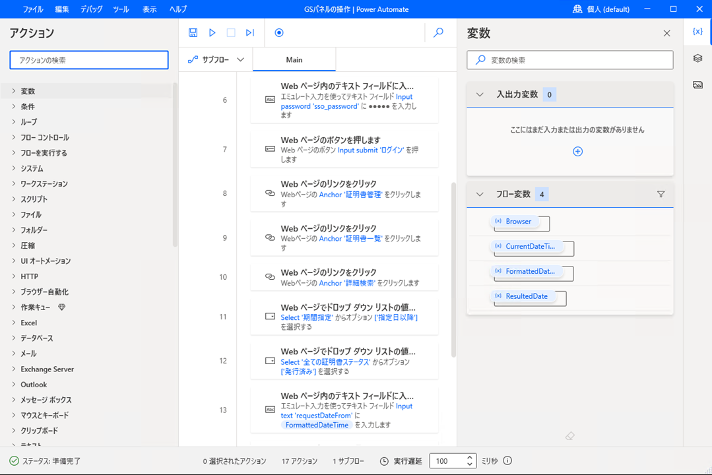The width and height of the screenshot is (712, 475).
Task: Select the Main tab
Action: pos(294,59)
